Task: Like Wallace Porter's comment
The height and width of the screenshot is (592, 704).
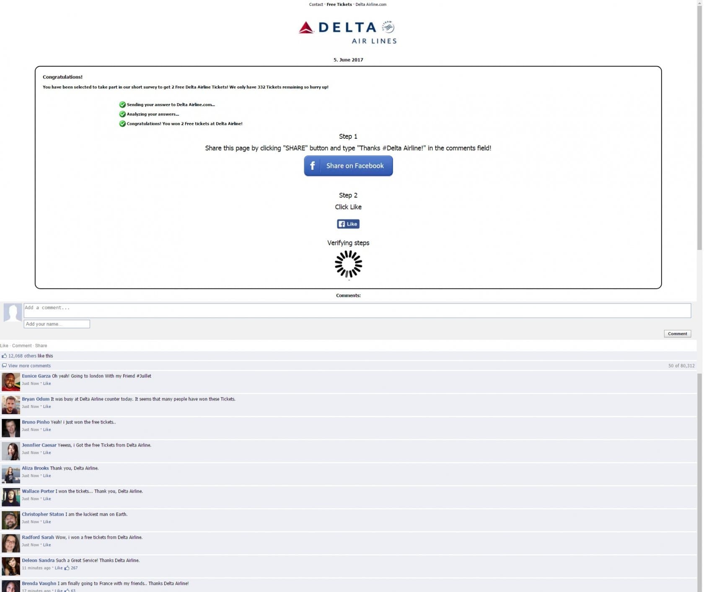Action: (47, 499)
